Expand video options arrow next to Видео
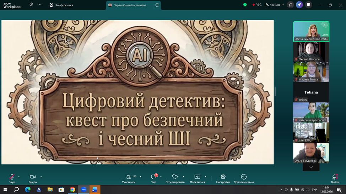346x194 pixels. 41,177
